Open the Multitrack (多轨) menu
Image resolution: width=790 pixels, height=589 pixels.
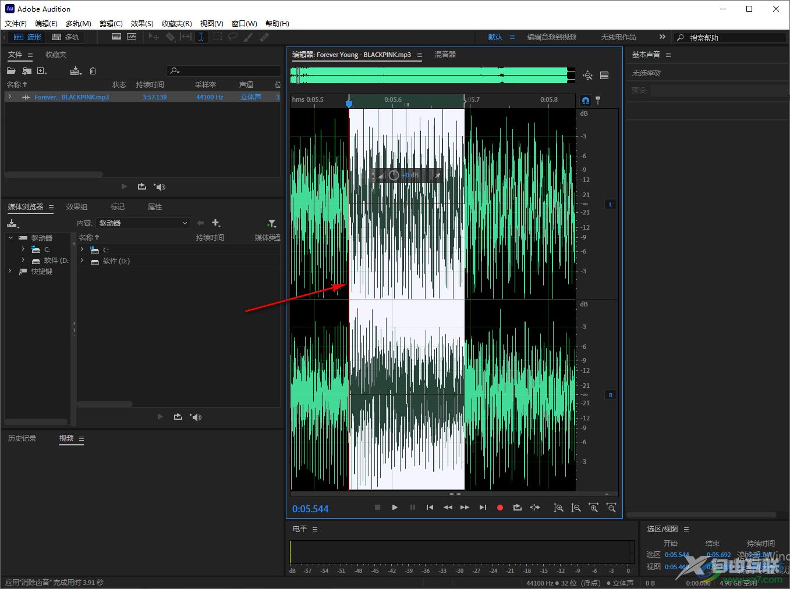coord(79,24)
